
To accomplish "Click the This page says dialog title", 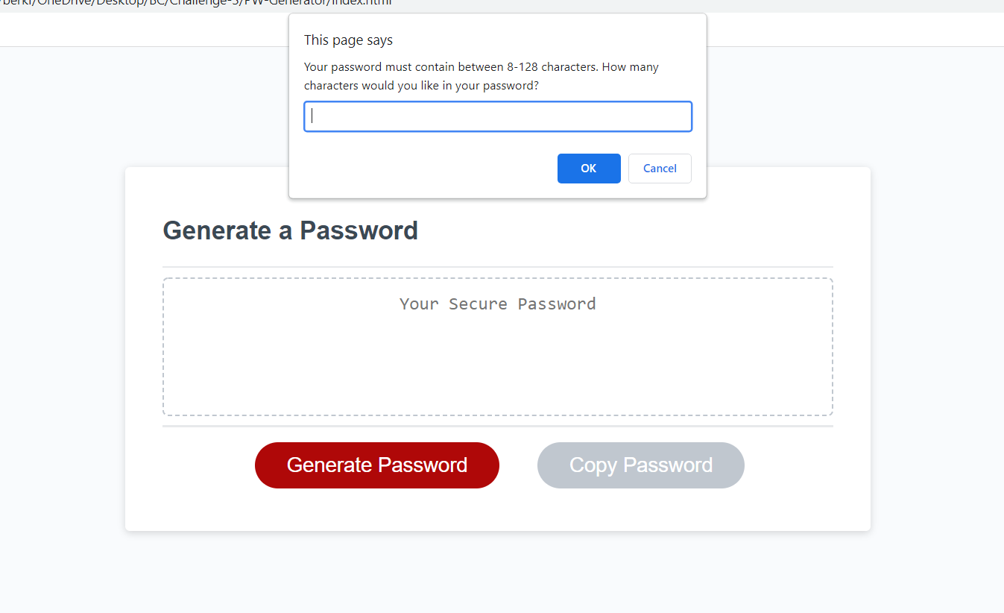I will [347, 40].
